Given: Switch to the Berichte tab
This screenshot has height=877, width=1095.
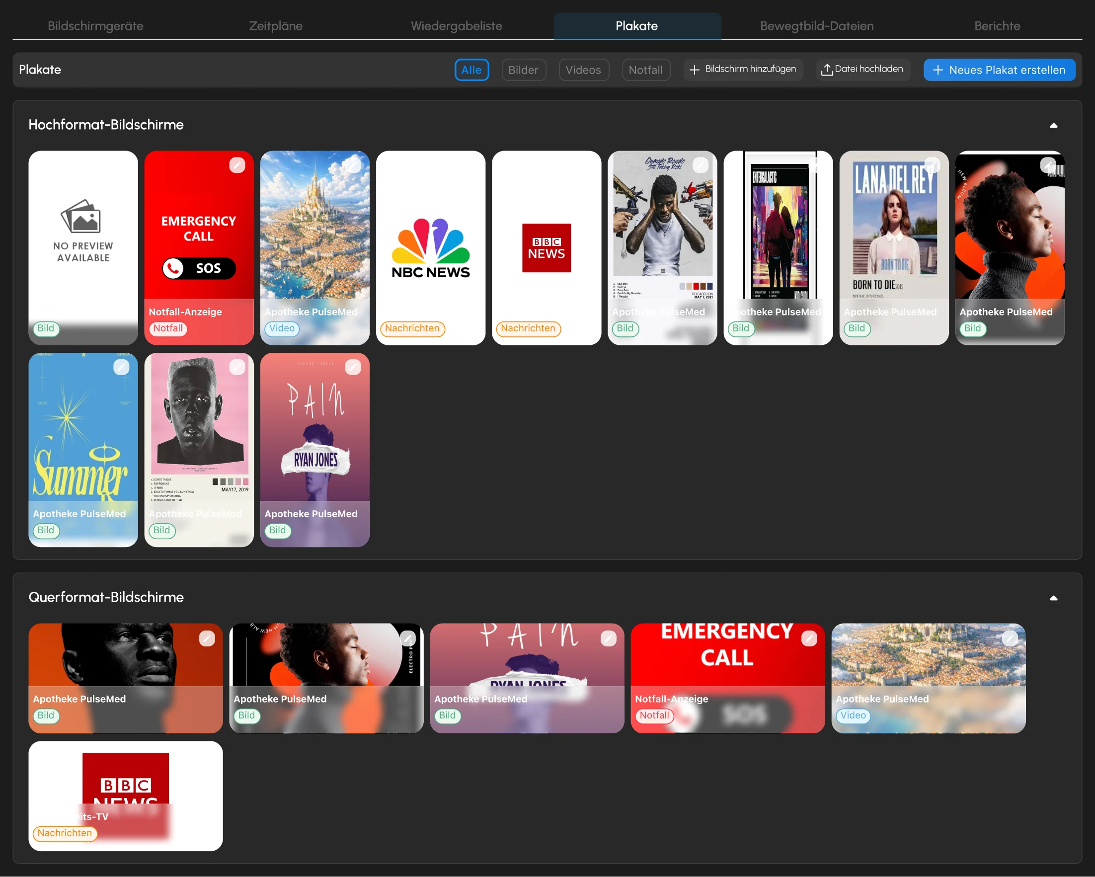Looking at the screenshot, I should (x=997, y=26).
